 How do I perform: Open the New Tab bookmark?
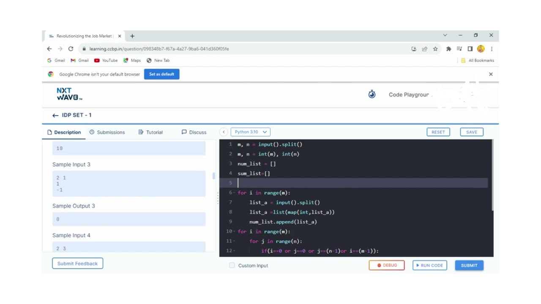158,60
